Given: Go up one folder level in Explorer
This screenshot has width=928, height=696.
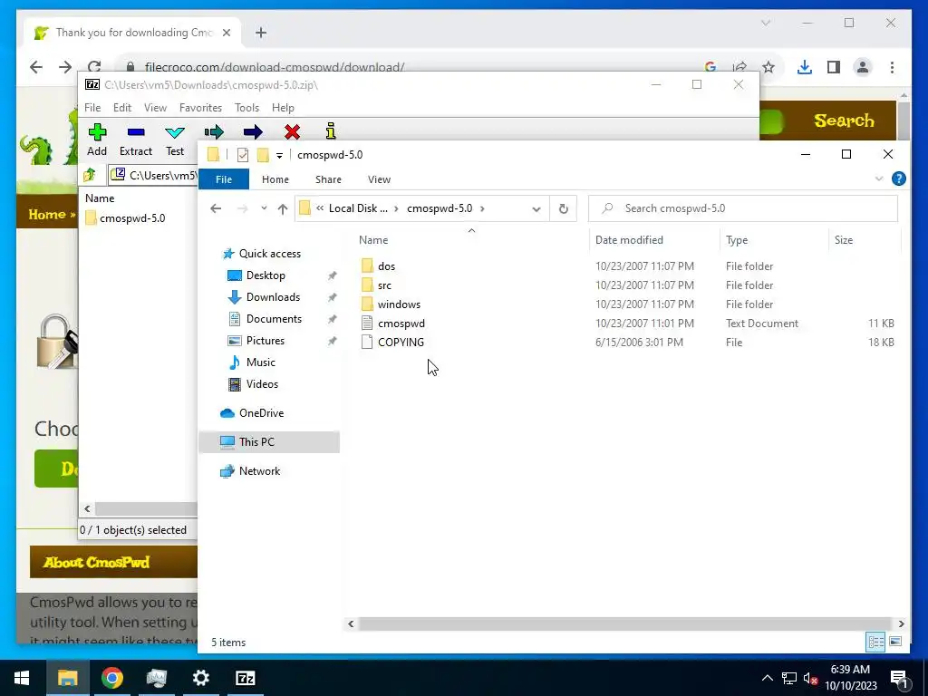Looking at the screenshot, I should [x=283, y=208].
